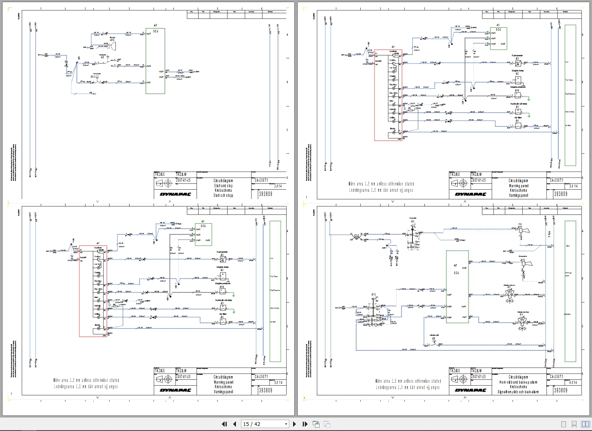This screenshot has height=431, width=592.
Task: Click the Dynapac logo on sheet 4/14
Action: tap(470, 390)
